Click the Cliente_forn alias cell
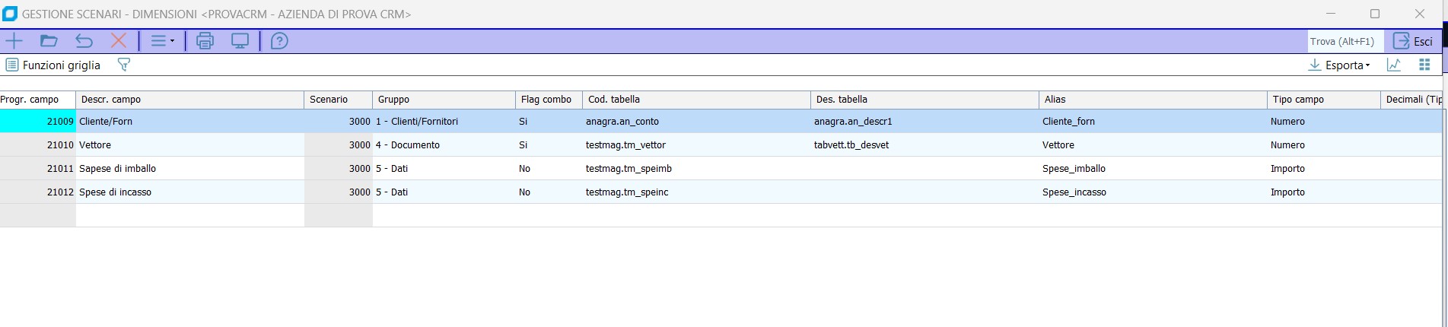 click(1153, 122)
